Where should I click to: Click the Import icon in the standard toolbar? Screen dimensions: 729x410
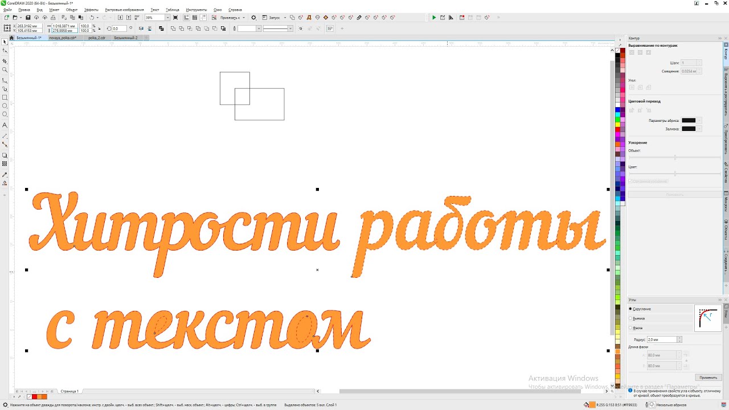pyautogui.click(x=120, y=18)
